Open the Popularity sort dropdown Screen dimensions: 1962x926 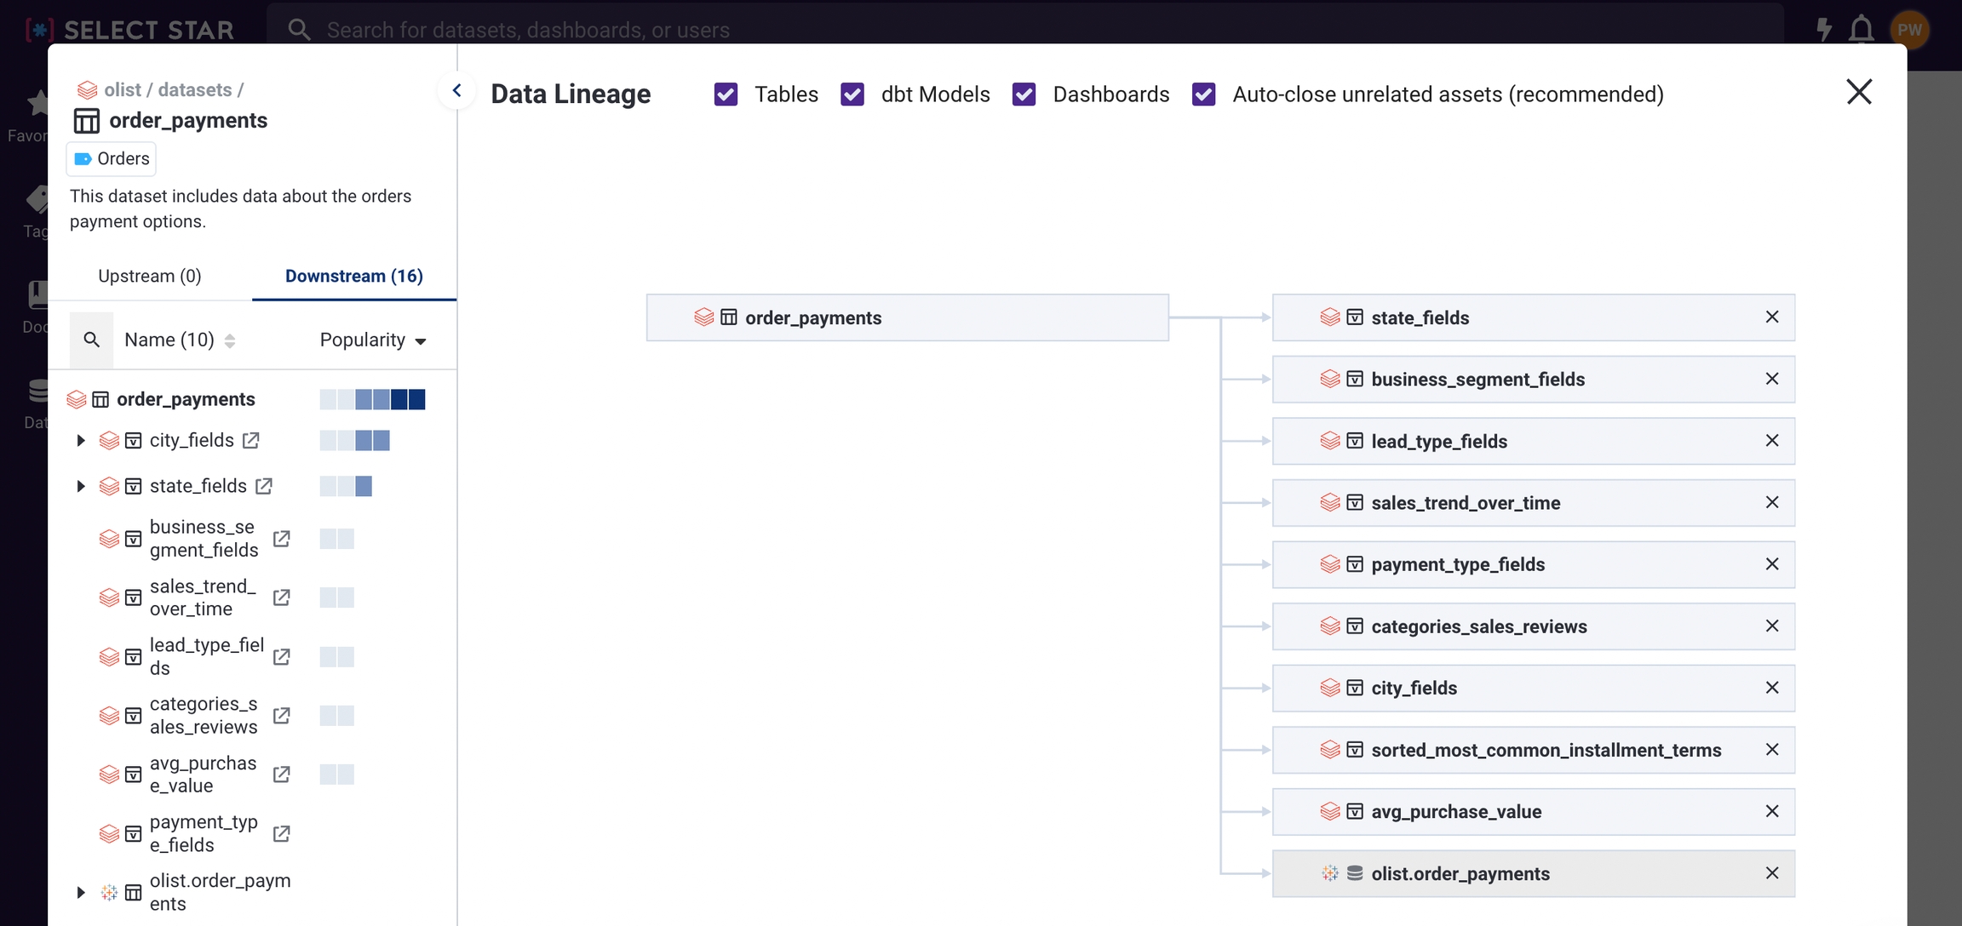point(373,340)
